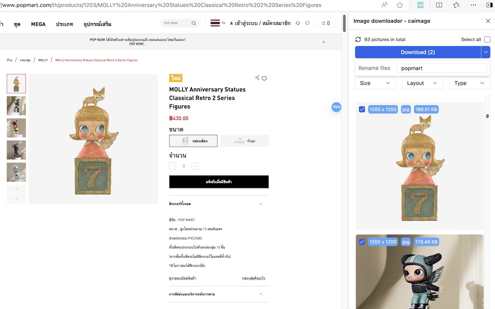Open the อุปกรณ์เสริม menu item

point(97,24)
